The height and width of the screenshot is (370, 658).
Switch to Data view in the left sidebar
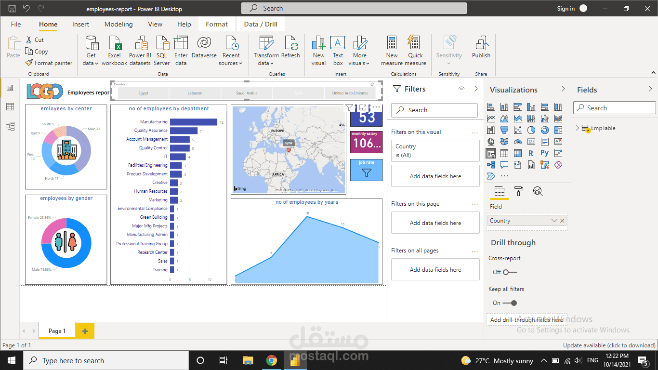click(x=10, y=107)
